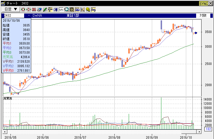The image size is (214, 139).
Task: Click the log icon in toolbar
Action: pos(93,9)
